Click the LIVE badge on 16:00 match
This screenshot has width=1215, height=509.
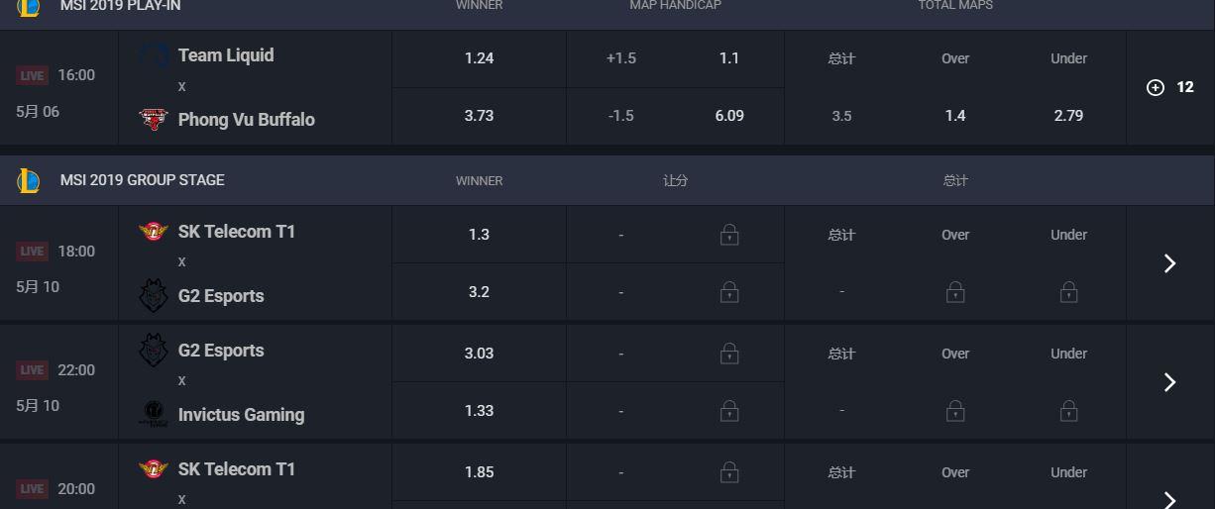click(33, 75)
